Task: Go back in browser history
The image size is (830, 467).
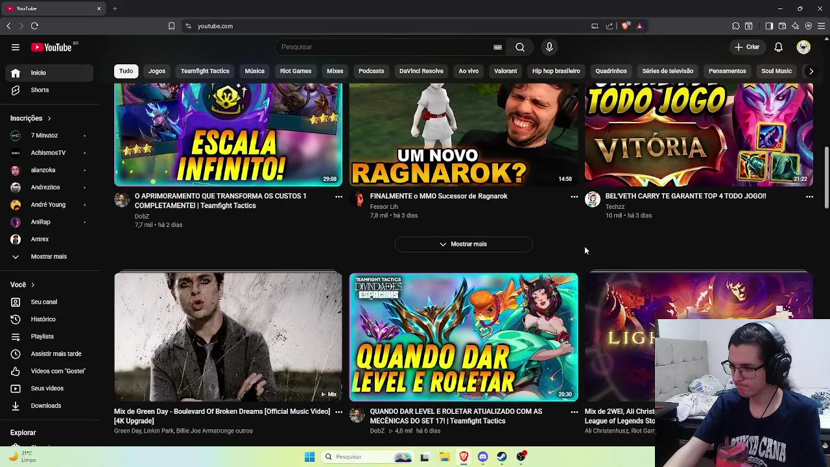Action: tap(8, 26)
